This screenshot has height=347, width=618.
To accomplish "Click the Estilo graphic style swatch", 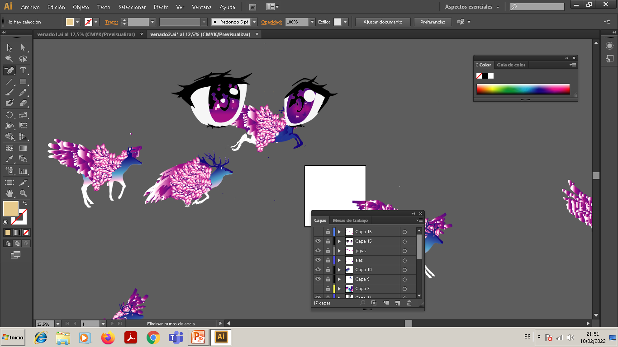I will click(x=338, y=22).
